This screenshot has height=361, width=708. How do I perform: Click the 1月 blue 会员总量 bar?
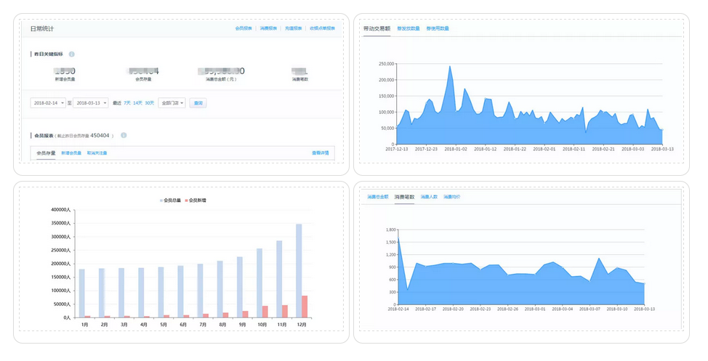point(81,293)
